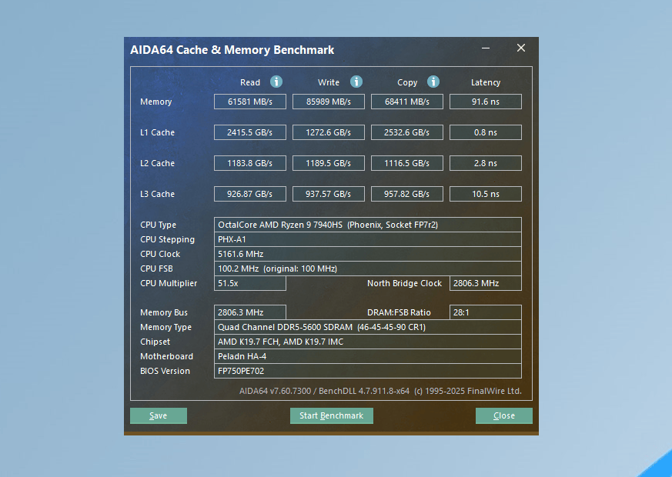
Task: Click the Latency column header
Action: pos(486,82)
